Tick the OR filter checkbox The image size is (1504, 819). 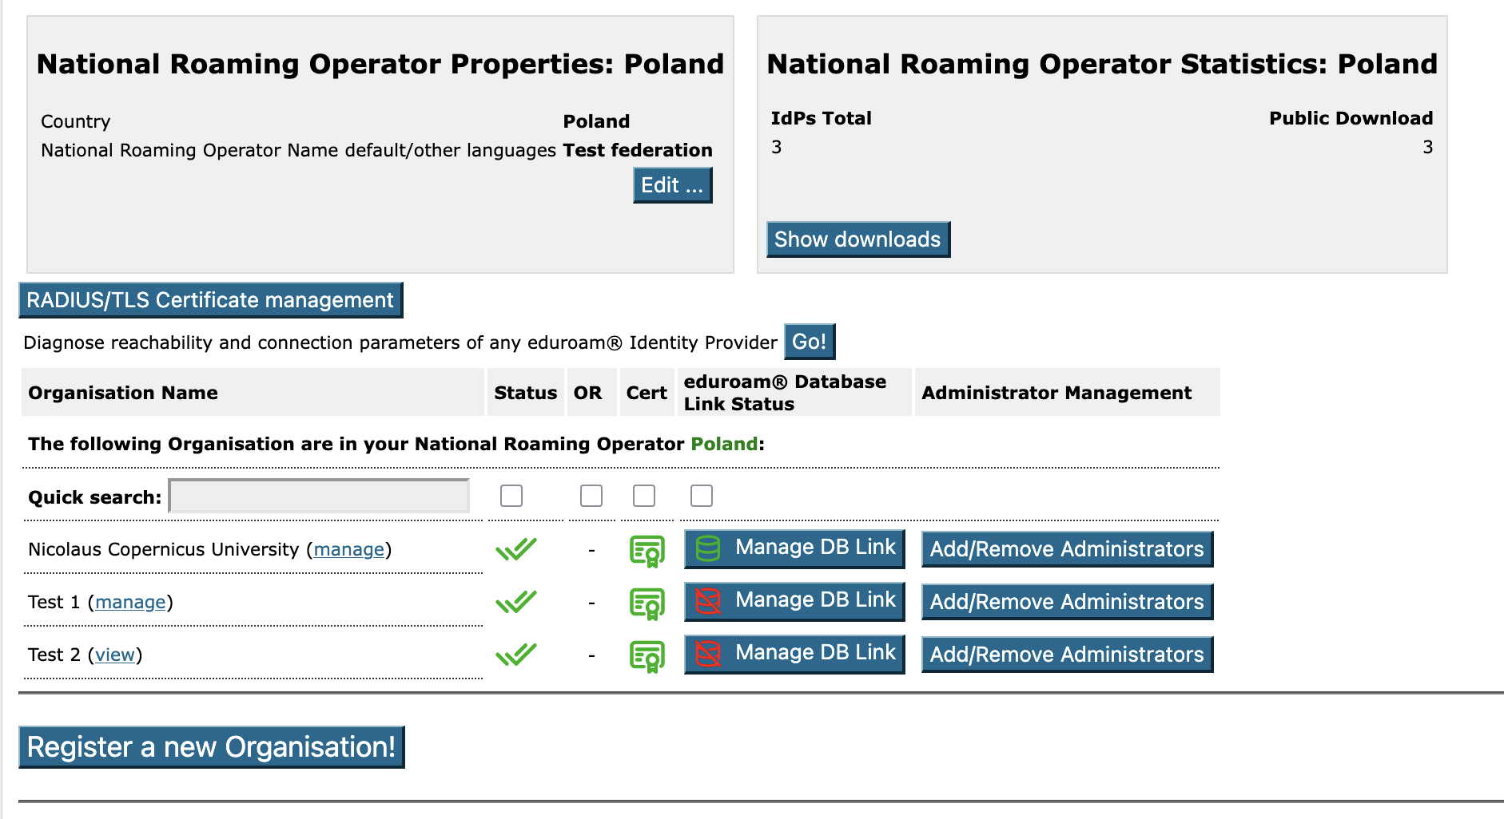tap(591, 496)
